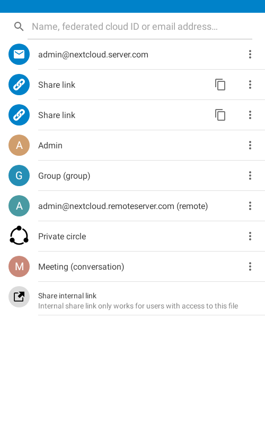
Task: Open overflow menu for Meeting (conversation)
Action: click(250, 266)
